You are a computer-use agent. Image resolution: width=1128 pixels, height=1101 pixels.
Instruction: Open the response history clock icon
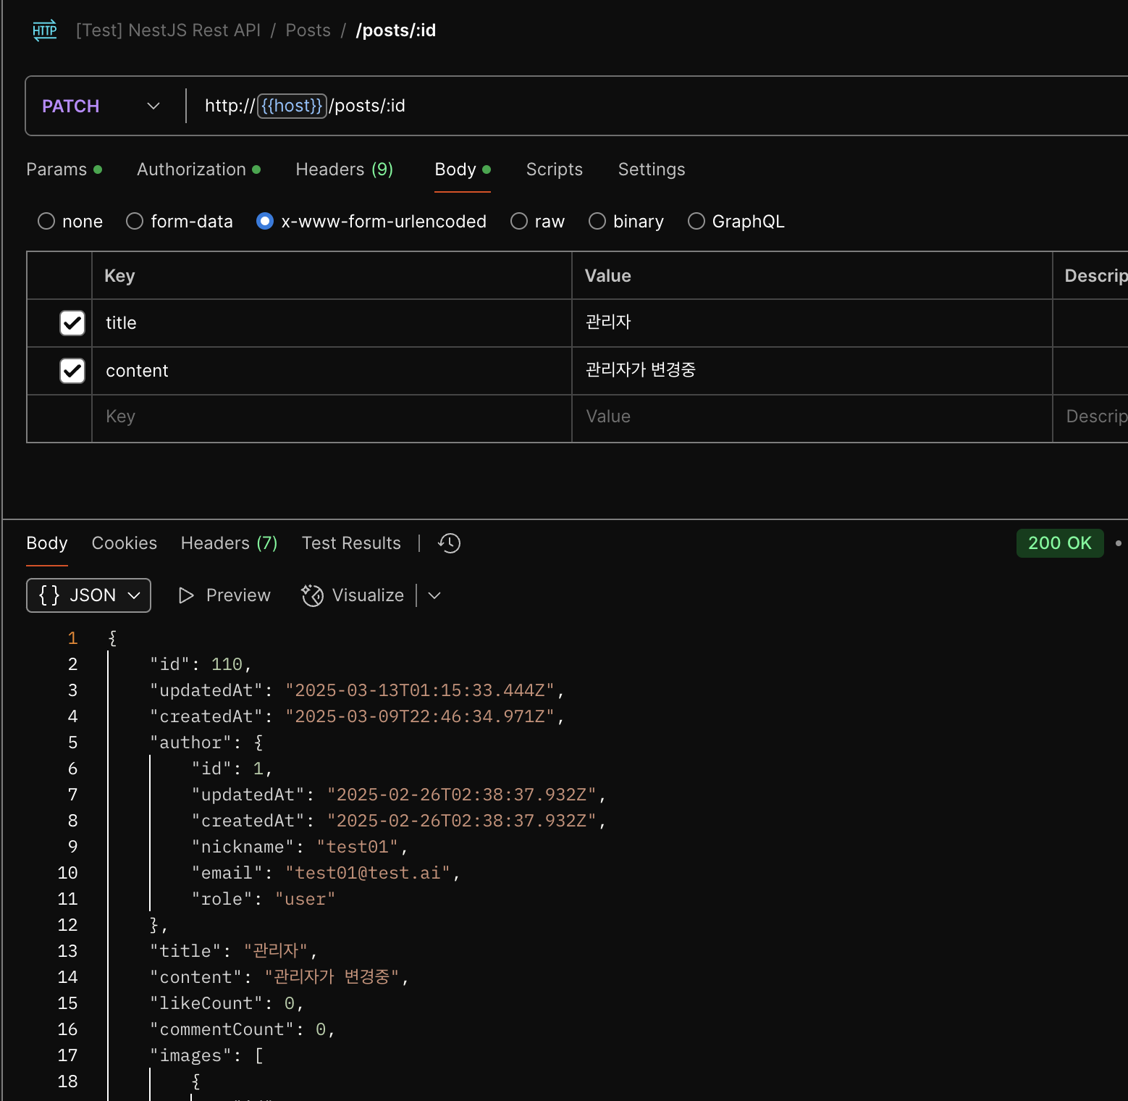coord(449,543)
